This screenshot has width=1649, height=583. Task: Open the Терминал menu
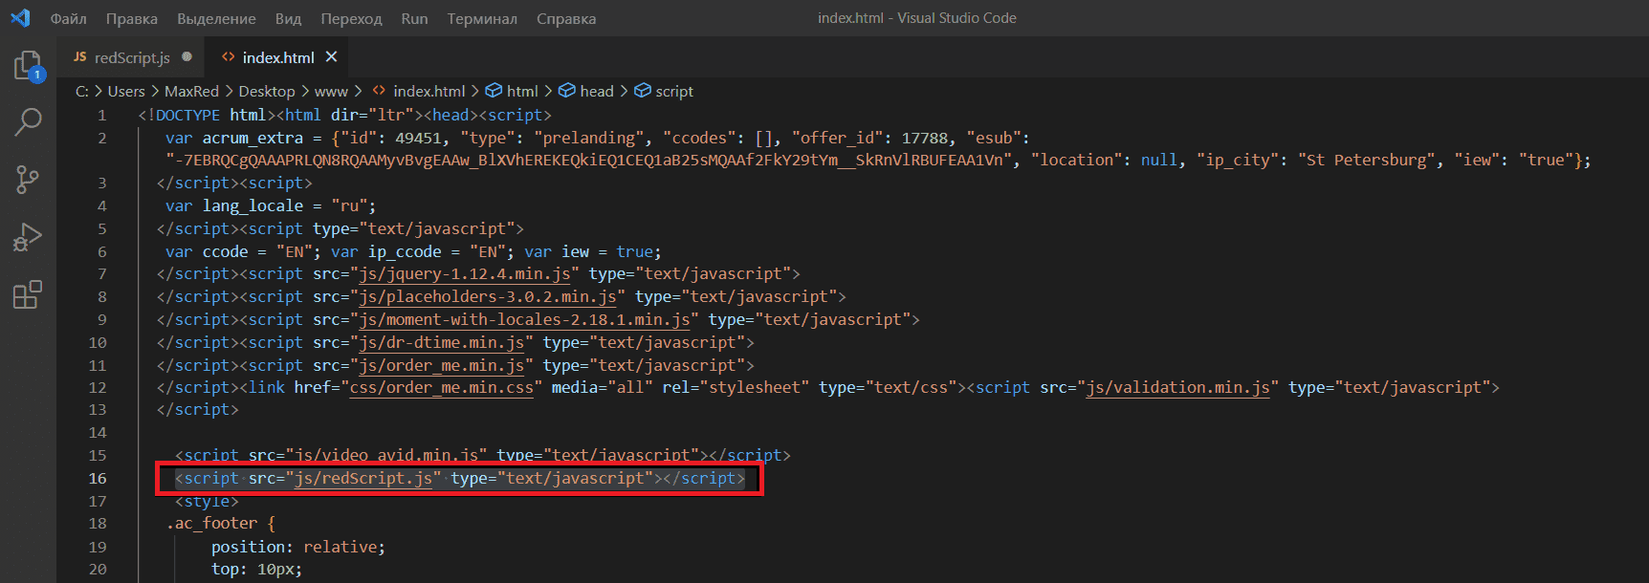coord(482,18)
